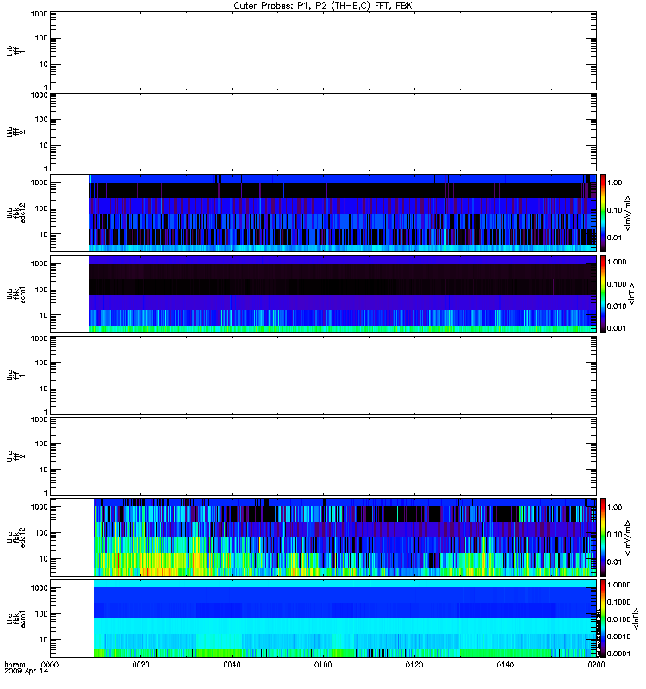Click the "1.0000" value on thc scm1 color bar

pos(618,585)
